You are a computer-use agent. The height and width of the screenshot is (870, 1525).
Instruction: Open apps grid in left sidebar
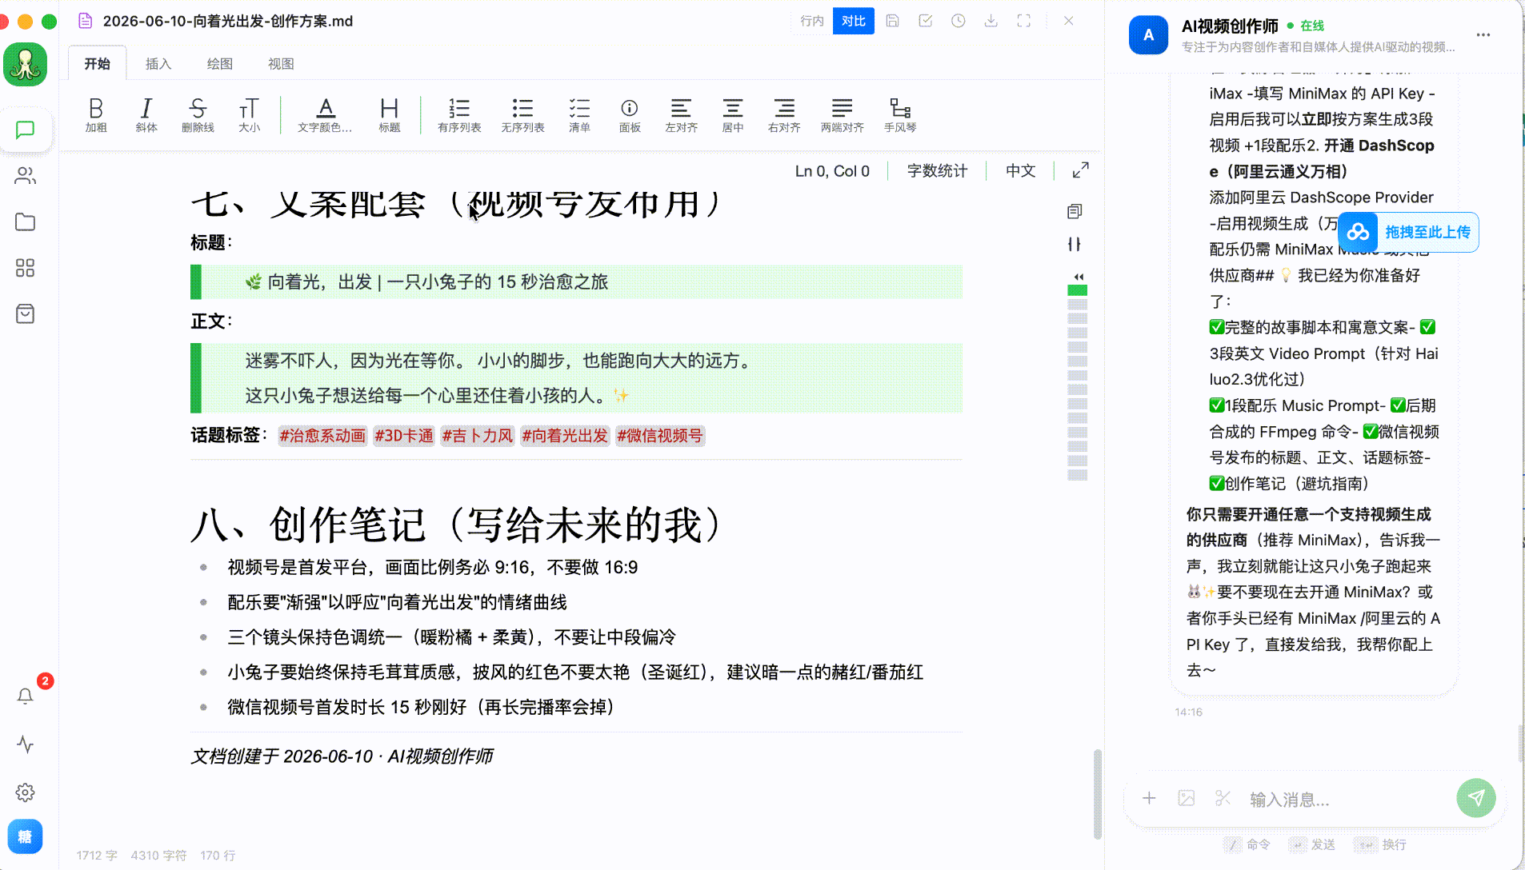(26, 268)
